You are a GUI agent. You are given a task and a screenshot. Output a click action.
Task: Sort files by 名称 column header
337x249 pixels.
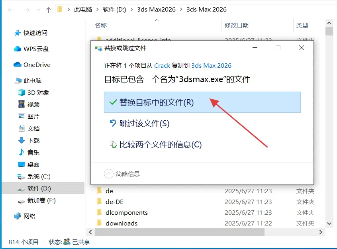(101, 25)
